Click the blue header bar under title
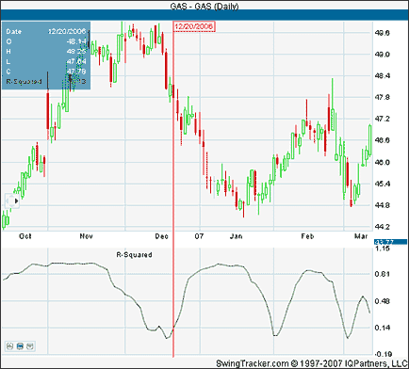 pos(204,15)
